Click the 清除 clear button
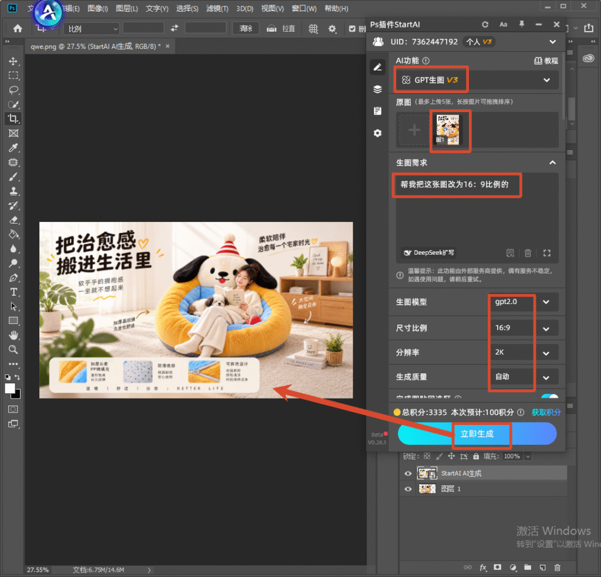Viewport: 601px width, 577px height. click(x=246, y=29)
